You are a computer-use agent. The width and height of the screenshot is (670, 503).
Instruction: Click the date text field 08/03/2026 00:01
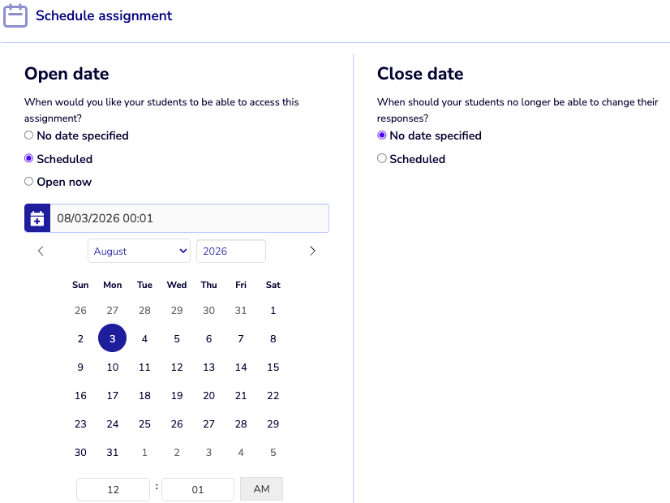189,218
